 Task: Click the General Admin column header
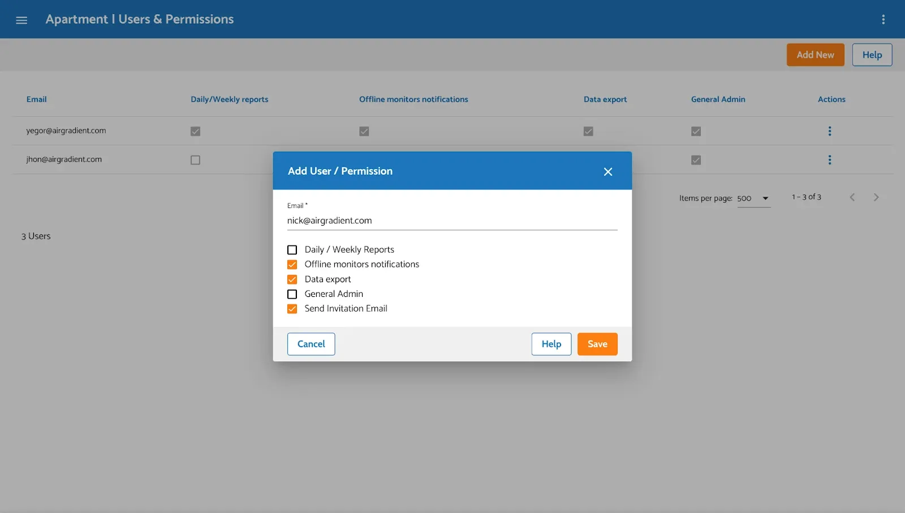coord(718,99)
